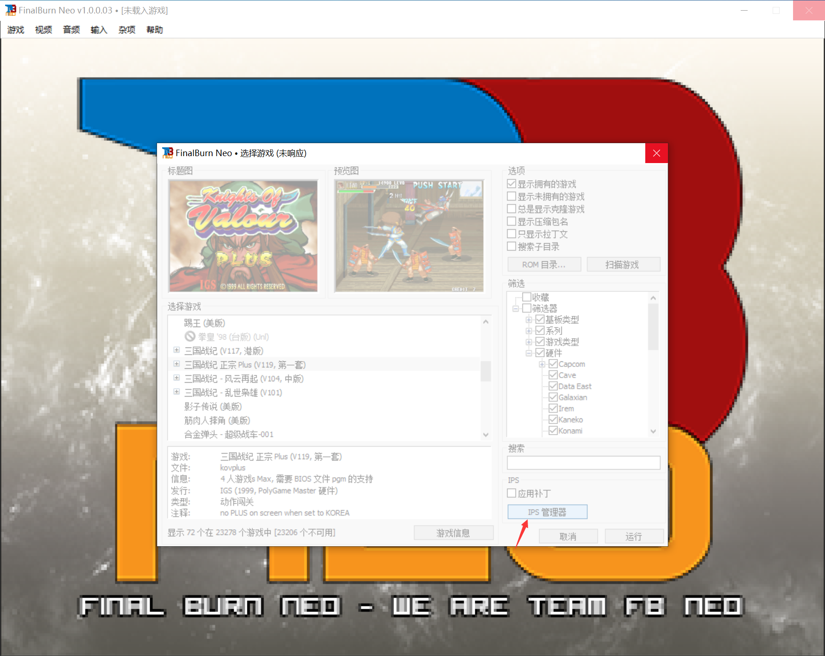The image size is (825, 656).
Task: Uncheck 游戏类型 filter checkbox
Action: [x=540, y=341]
